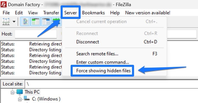This screenshot has width=198, height=103.
Task: Click the This PC computer icon
Action: (x=20, y=92)
